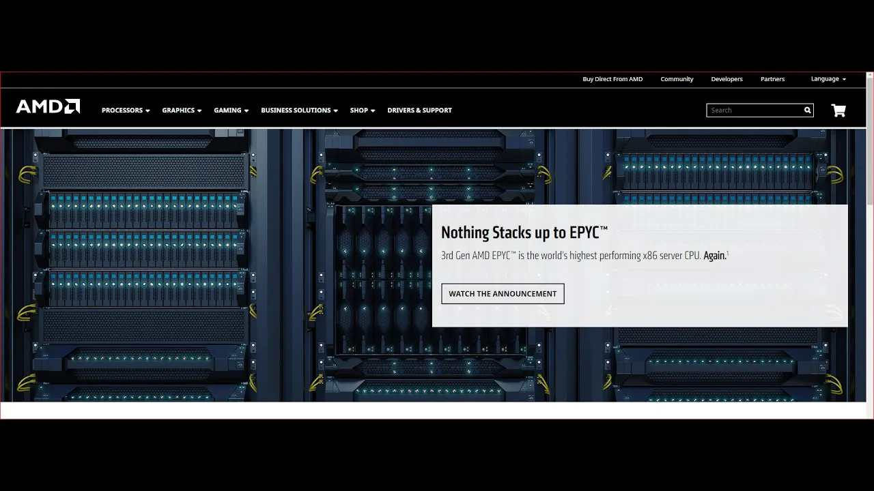
Task: Click 'Nothing Stacks up to EPYC' headline
Action: (x=524, y=233)
